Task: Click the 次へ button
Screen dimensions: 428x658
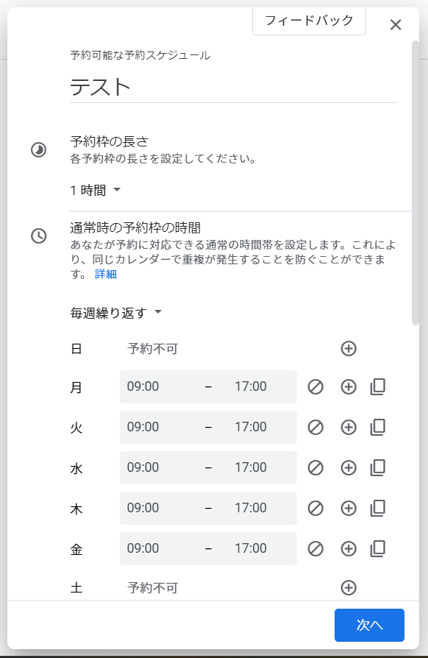Action: tap(369, 625)
